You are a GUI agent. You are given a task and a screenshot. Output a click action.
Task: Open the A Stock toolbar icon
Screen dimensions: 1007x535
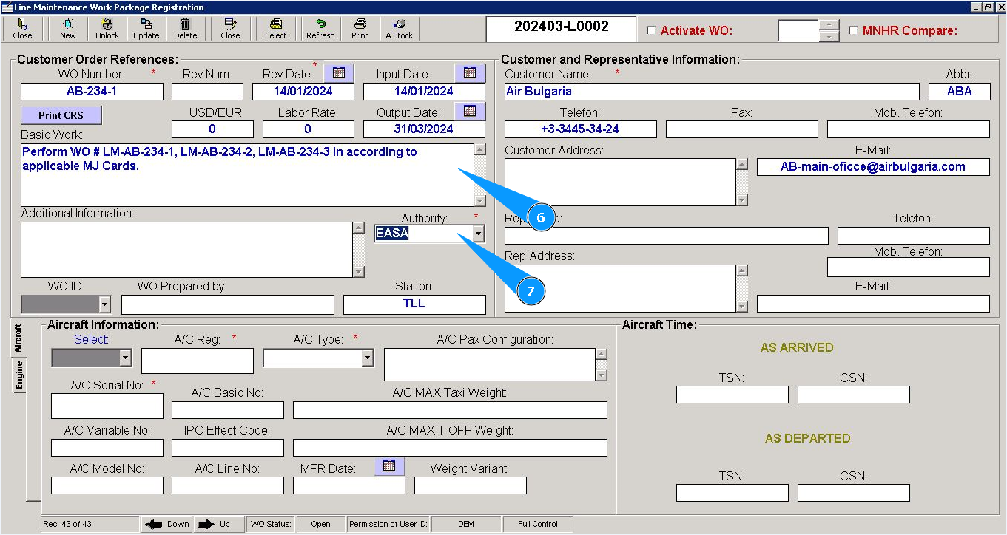[400, 28]
